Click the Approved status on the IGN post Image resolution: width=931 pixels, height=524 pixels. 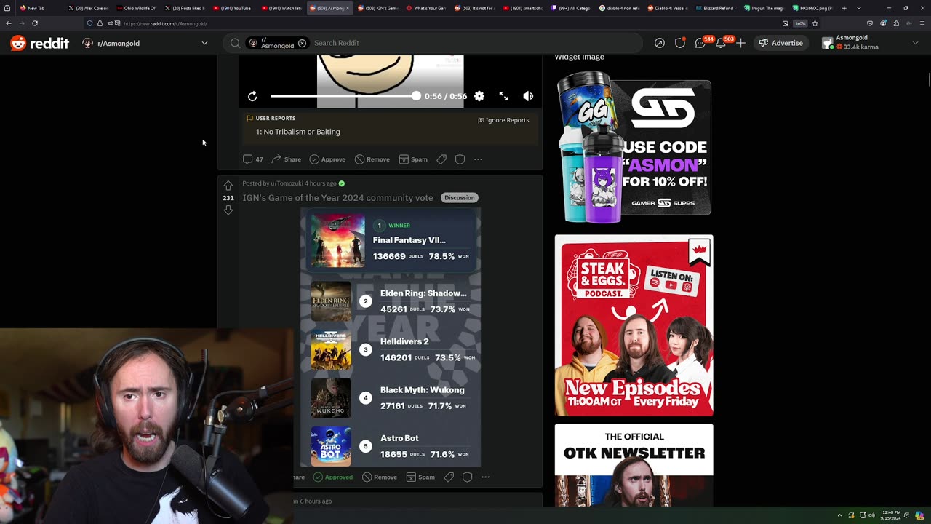click(x=333, y=477)
